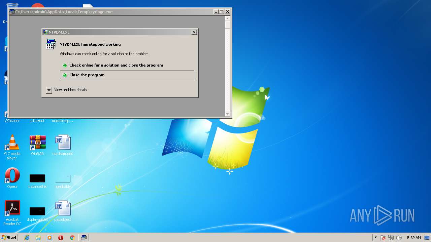Expand View problem details arrow
Image resolution: width=431 pixels, height=242 pixels.
coord(49,90)
